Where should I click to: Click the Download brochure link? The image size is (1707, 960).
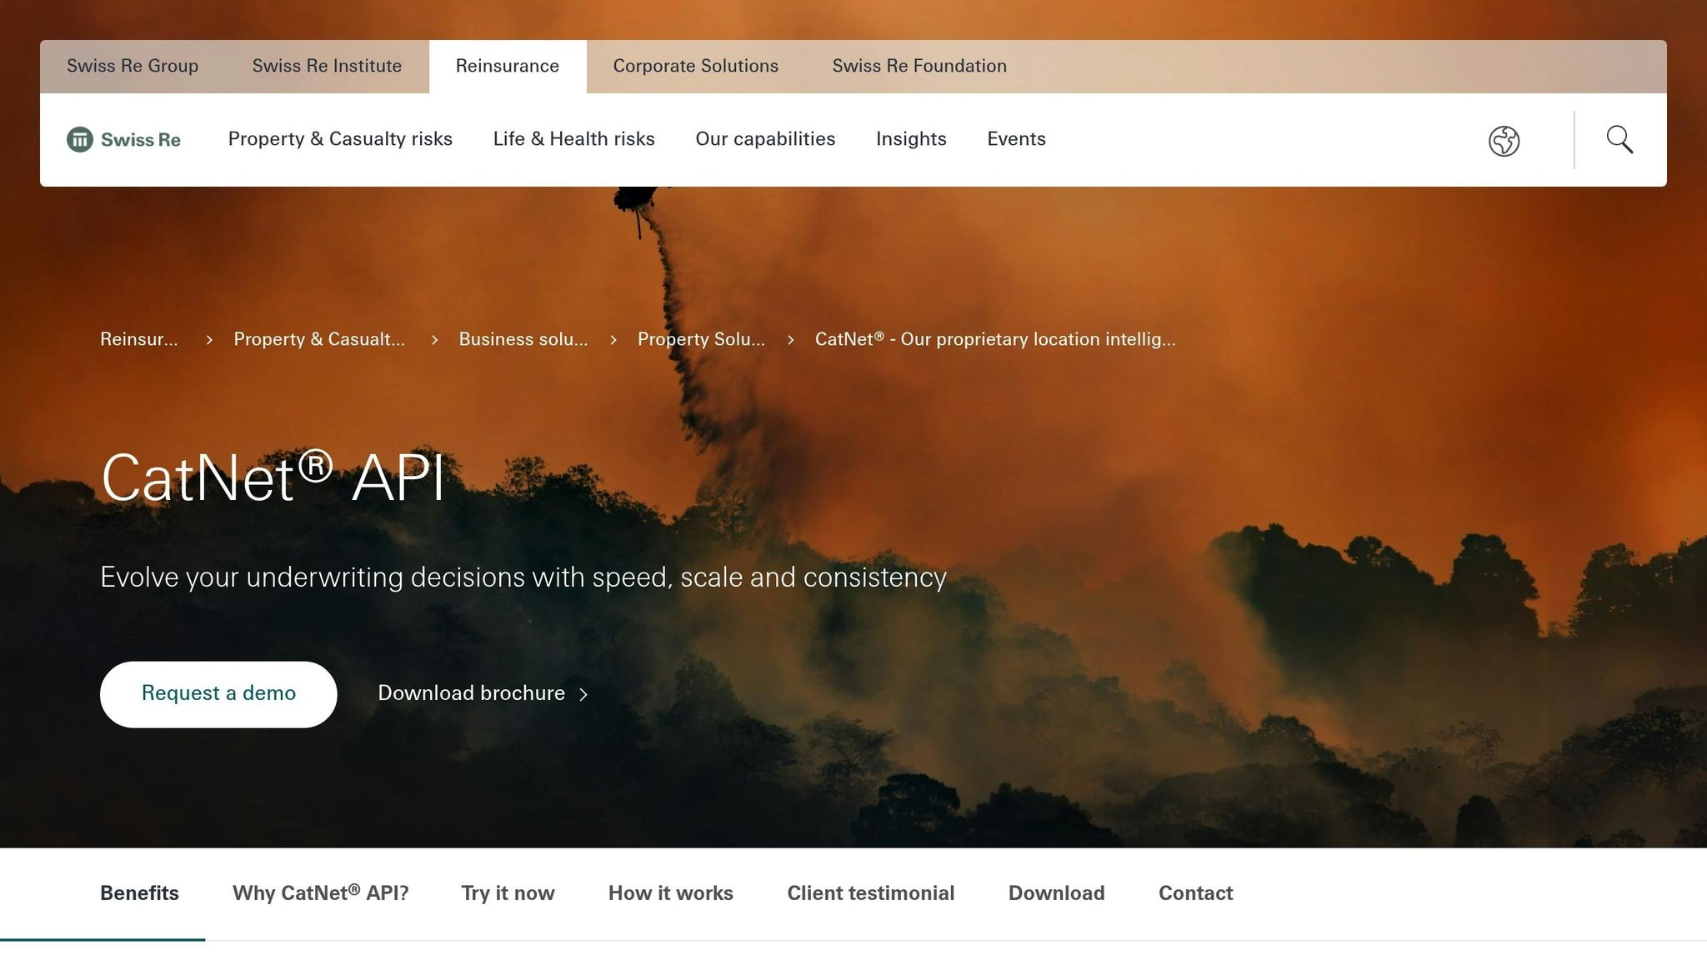[471, 693]
